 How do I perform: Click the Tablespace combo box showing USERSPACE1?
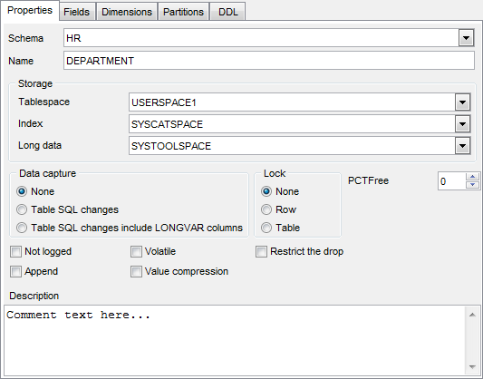[299, 102]
